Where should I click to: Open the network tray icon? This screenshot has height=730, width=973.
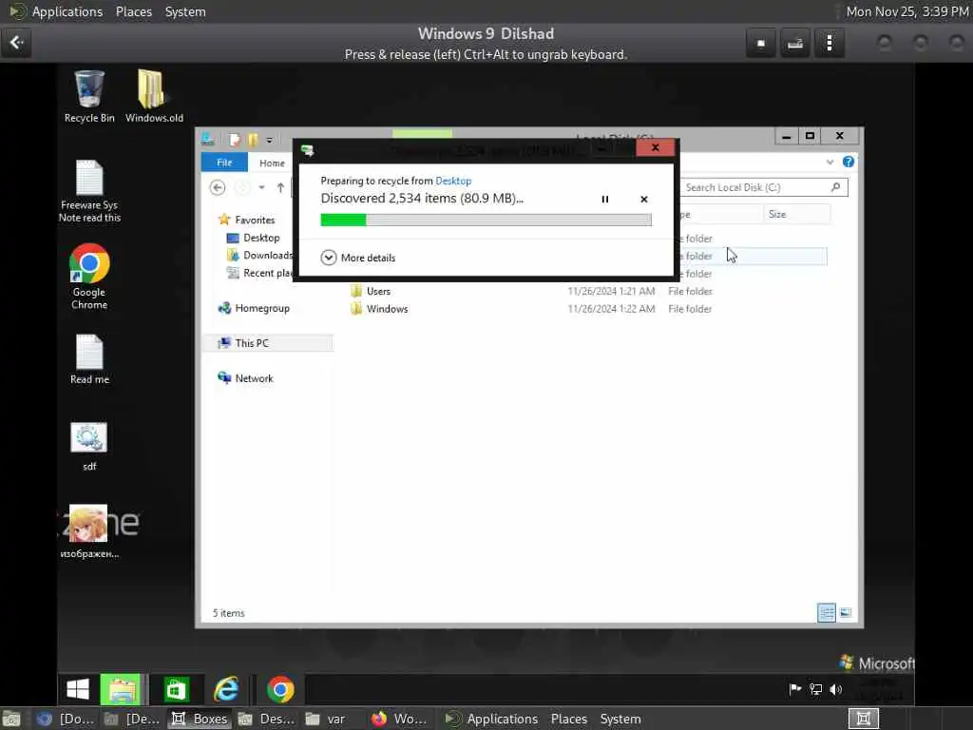815,689
